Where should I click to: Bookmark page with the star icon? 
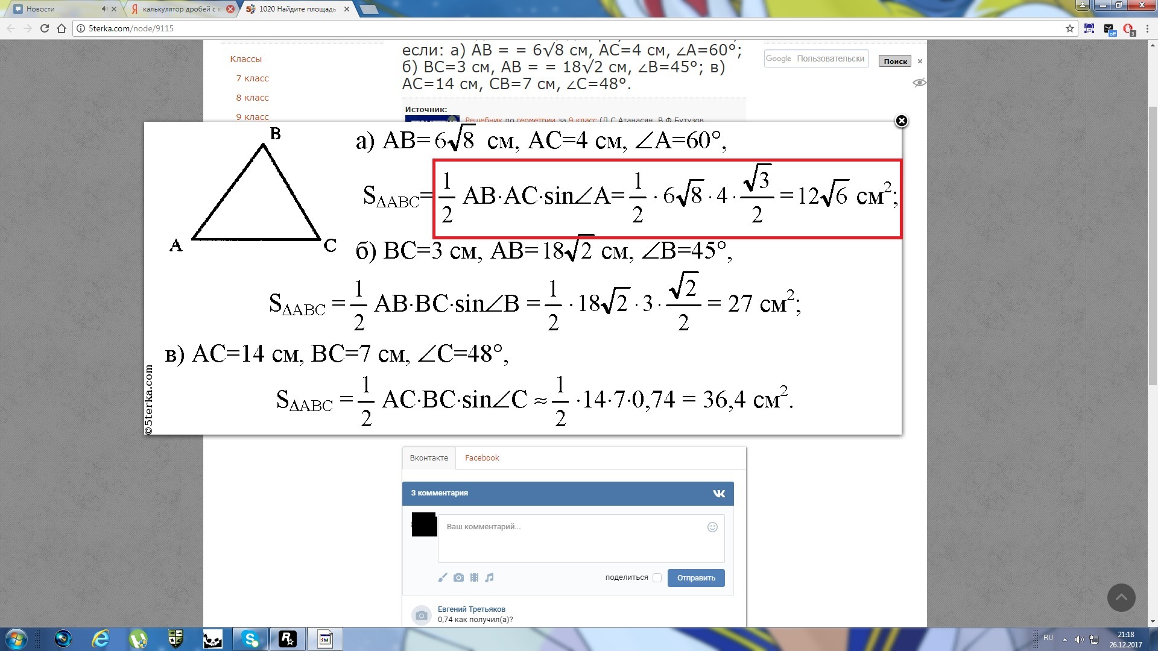1070,28
